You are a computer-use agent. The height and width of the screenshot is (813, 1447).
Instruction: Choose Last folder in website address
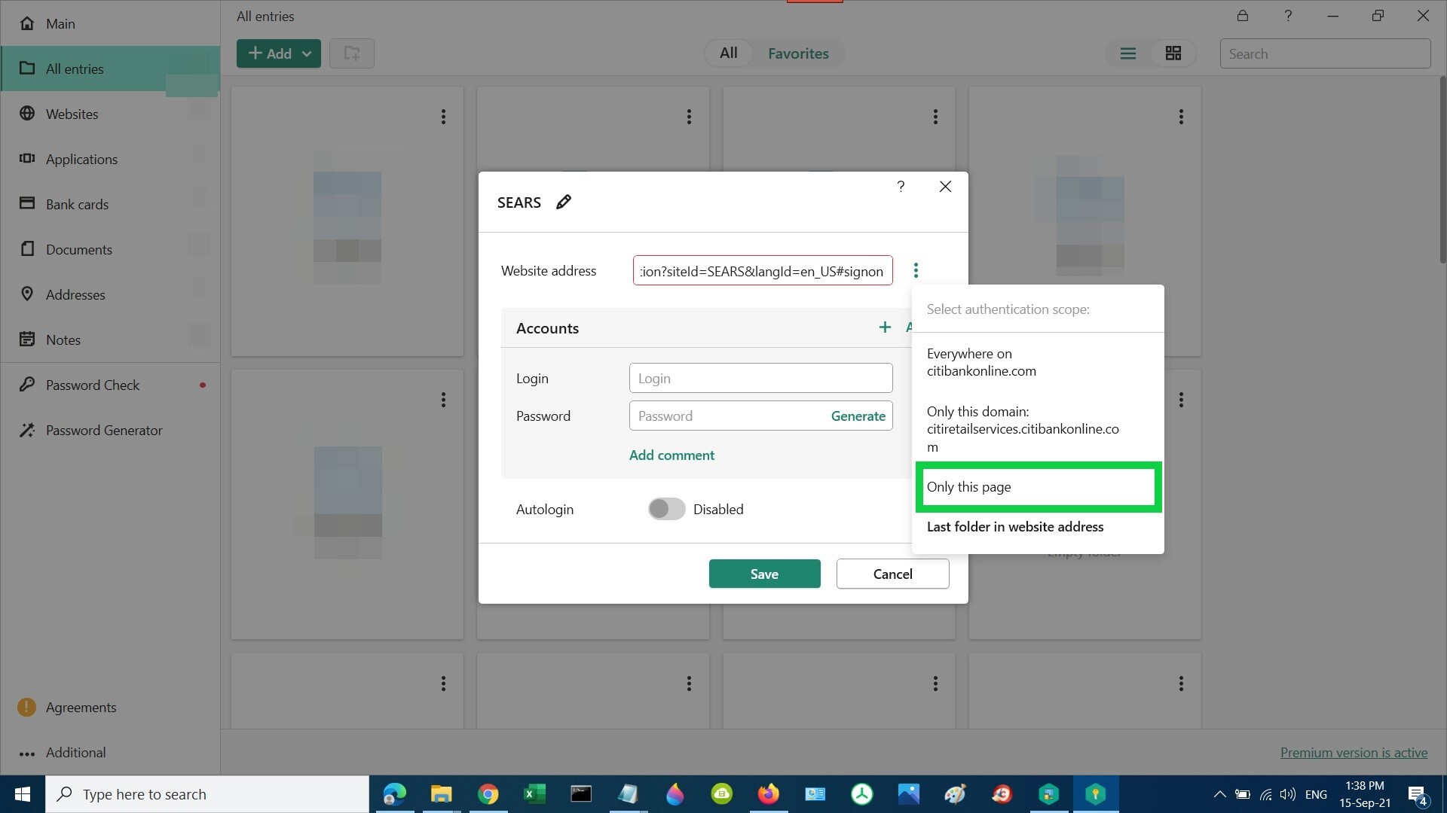click(x=1038, y=527)
